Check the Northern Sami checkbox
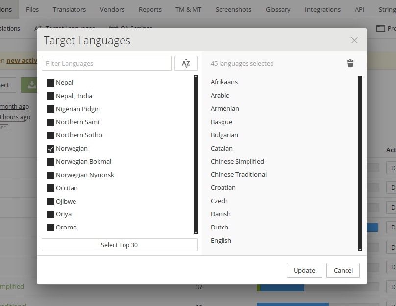The height and width of the screenshot is (306, 396). pos(50,122)
